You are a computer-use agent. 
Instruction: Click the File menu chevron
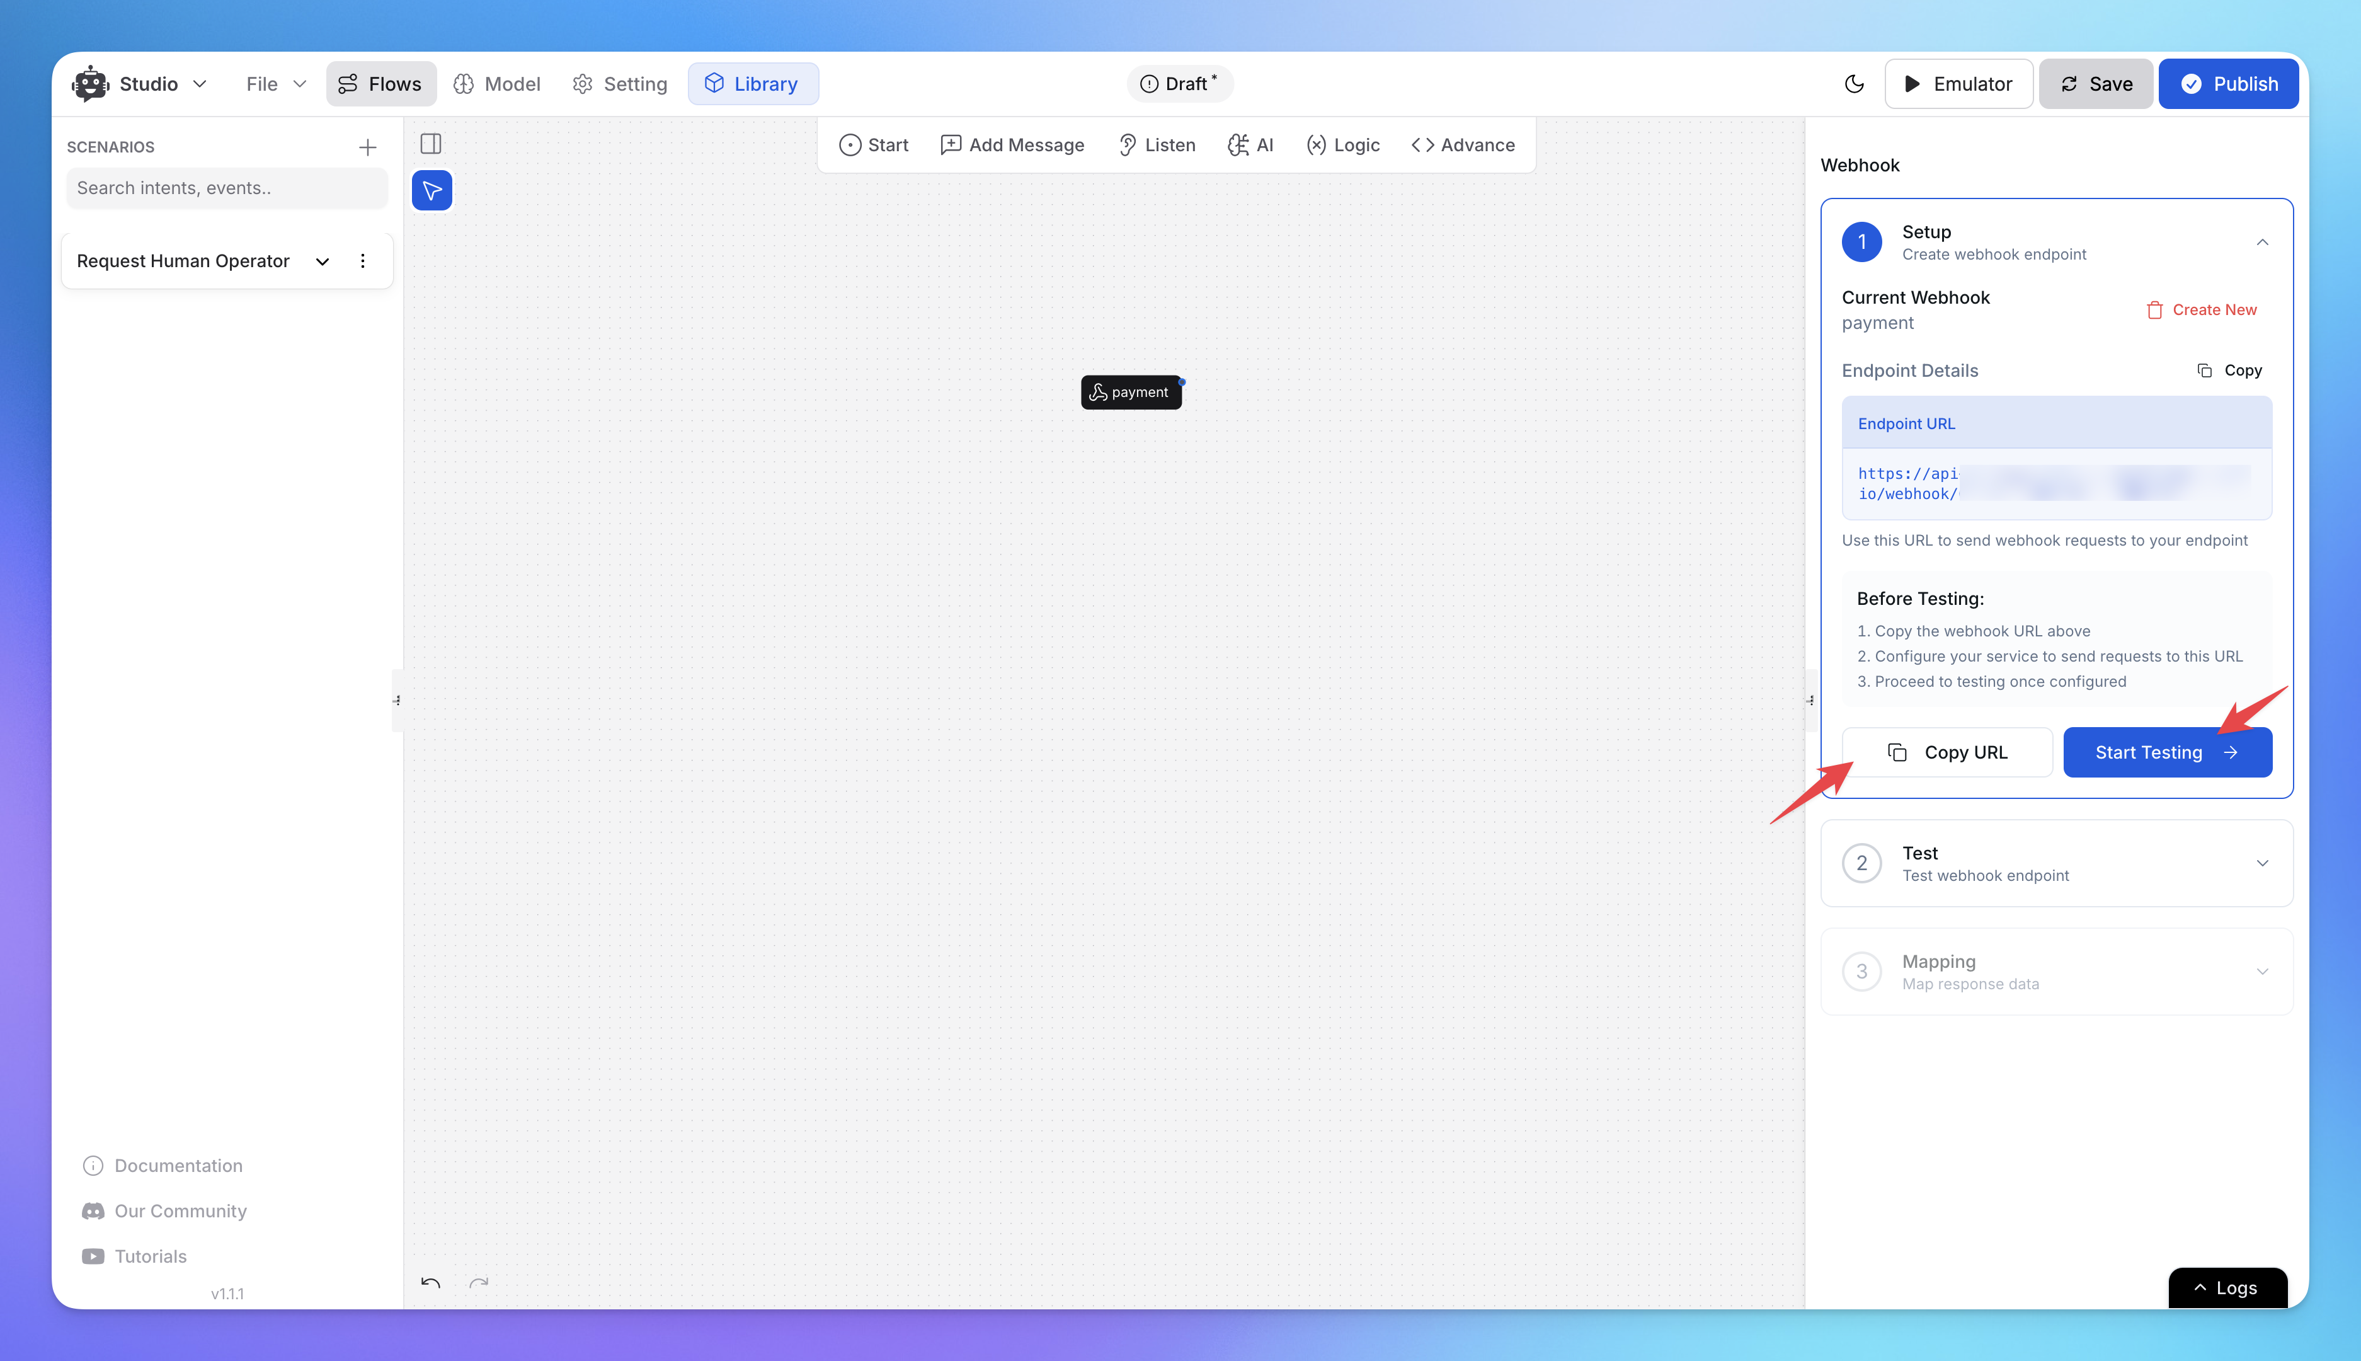click(300, 84)
